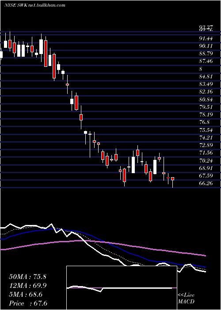Click the <<Live MACD label

click(186, 298)
